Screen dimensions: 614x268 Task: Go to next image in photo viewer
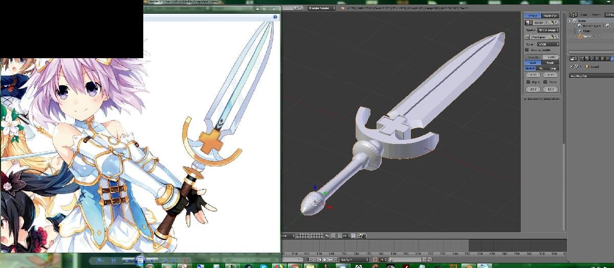click(x=152, y=260)
